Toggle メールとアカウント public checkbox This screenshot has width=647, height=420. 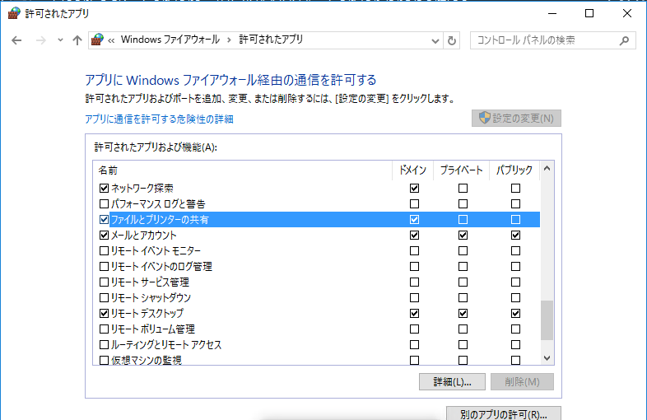tap(515, 236)
